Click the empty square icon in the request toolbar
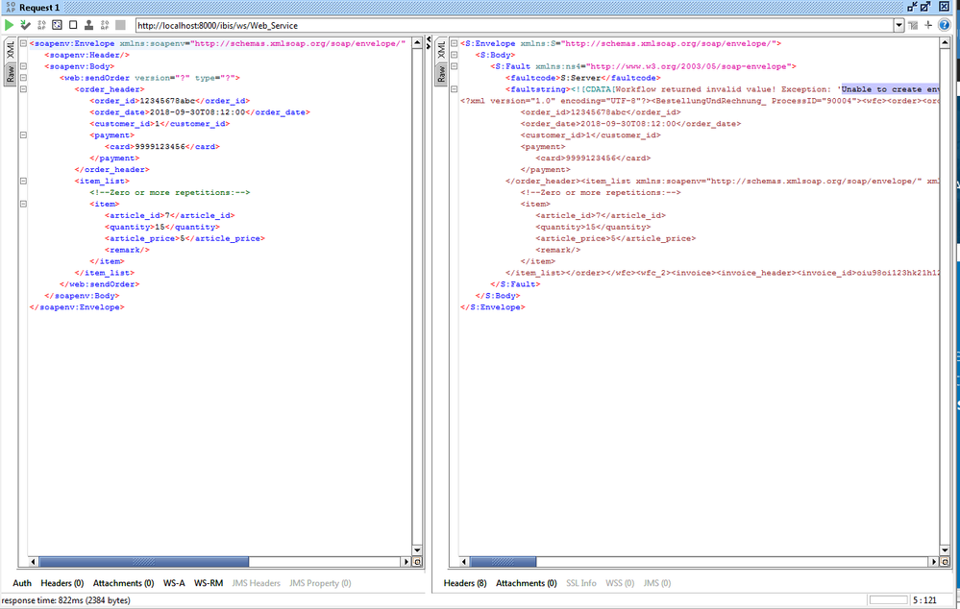 point(73,24)
